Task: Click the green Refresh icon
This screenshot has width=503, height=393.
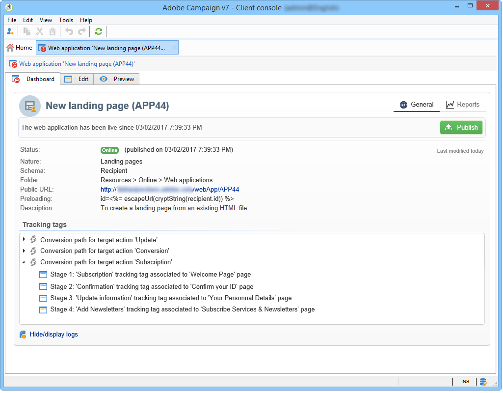Action: point(99,31)
